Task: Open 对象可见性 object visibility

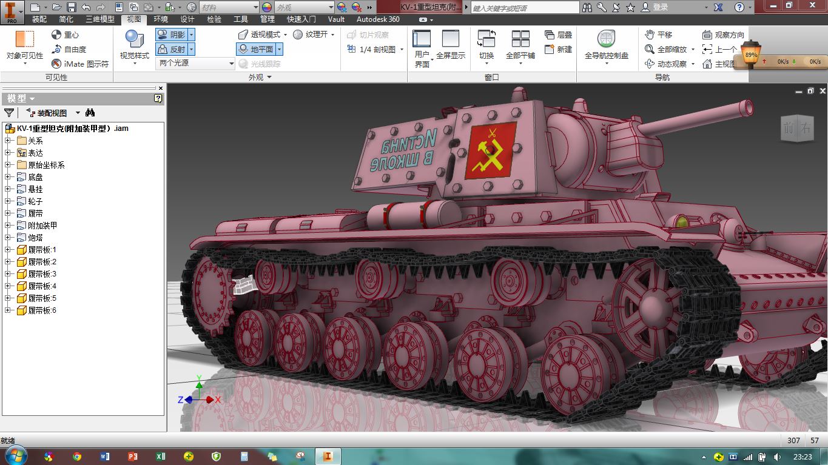Action: pyautogui.click(x=25, y=47)
